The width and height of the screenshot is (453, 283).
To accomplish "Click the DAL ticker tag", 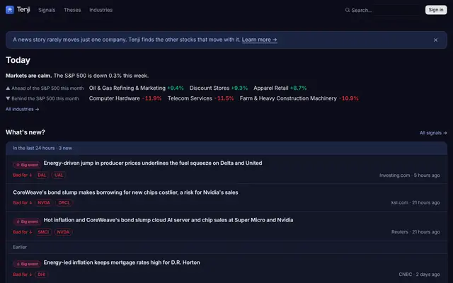I will pyautogui.click(x=42, y=175).
